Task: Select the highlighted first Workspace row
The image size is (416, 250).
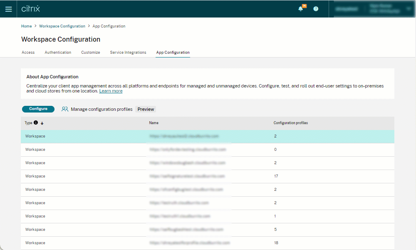Action: point(207,136)
